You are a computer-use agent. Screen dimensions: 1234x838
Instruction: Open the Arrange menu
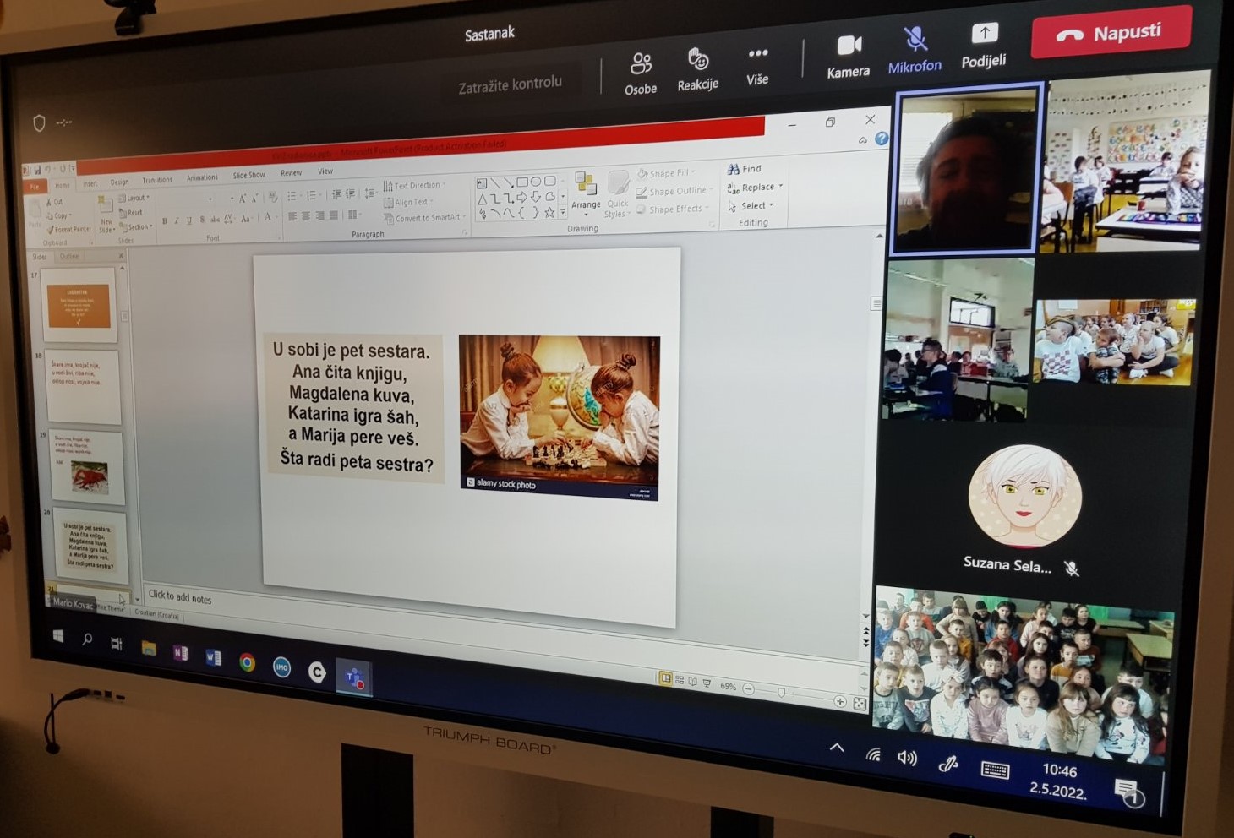coord(586,193)
